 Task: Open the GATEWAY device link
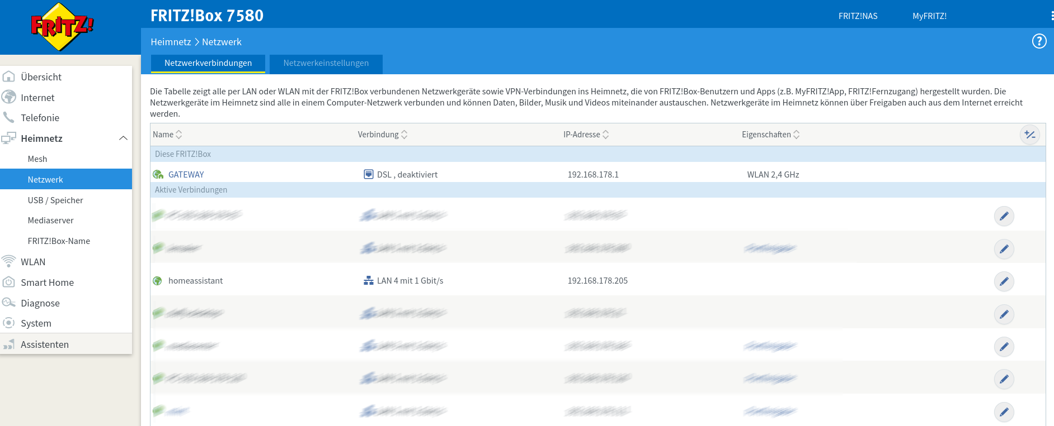point(186,175)
